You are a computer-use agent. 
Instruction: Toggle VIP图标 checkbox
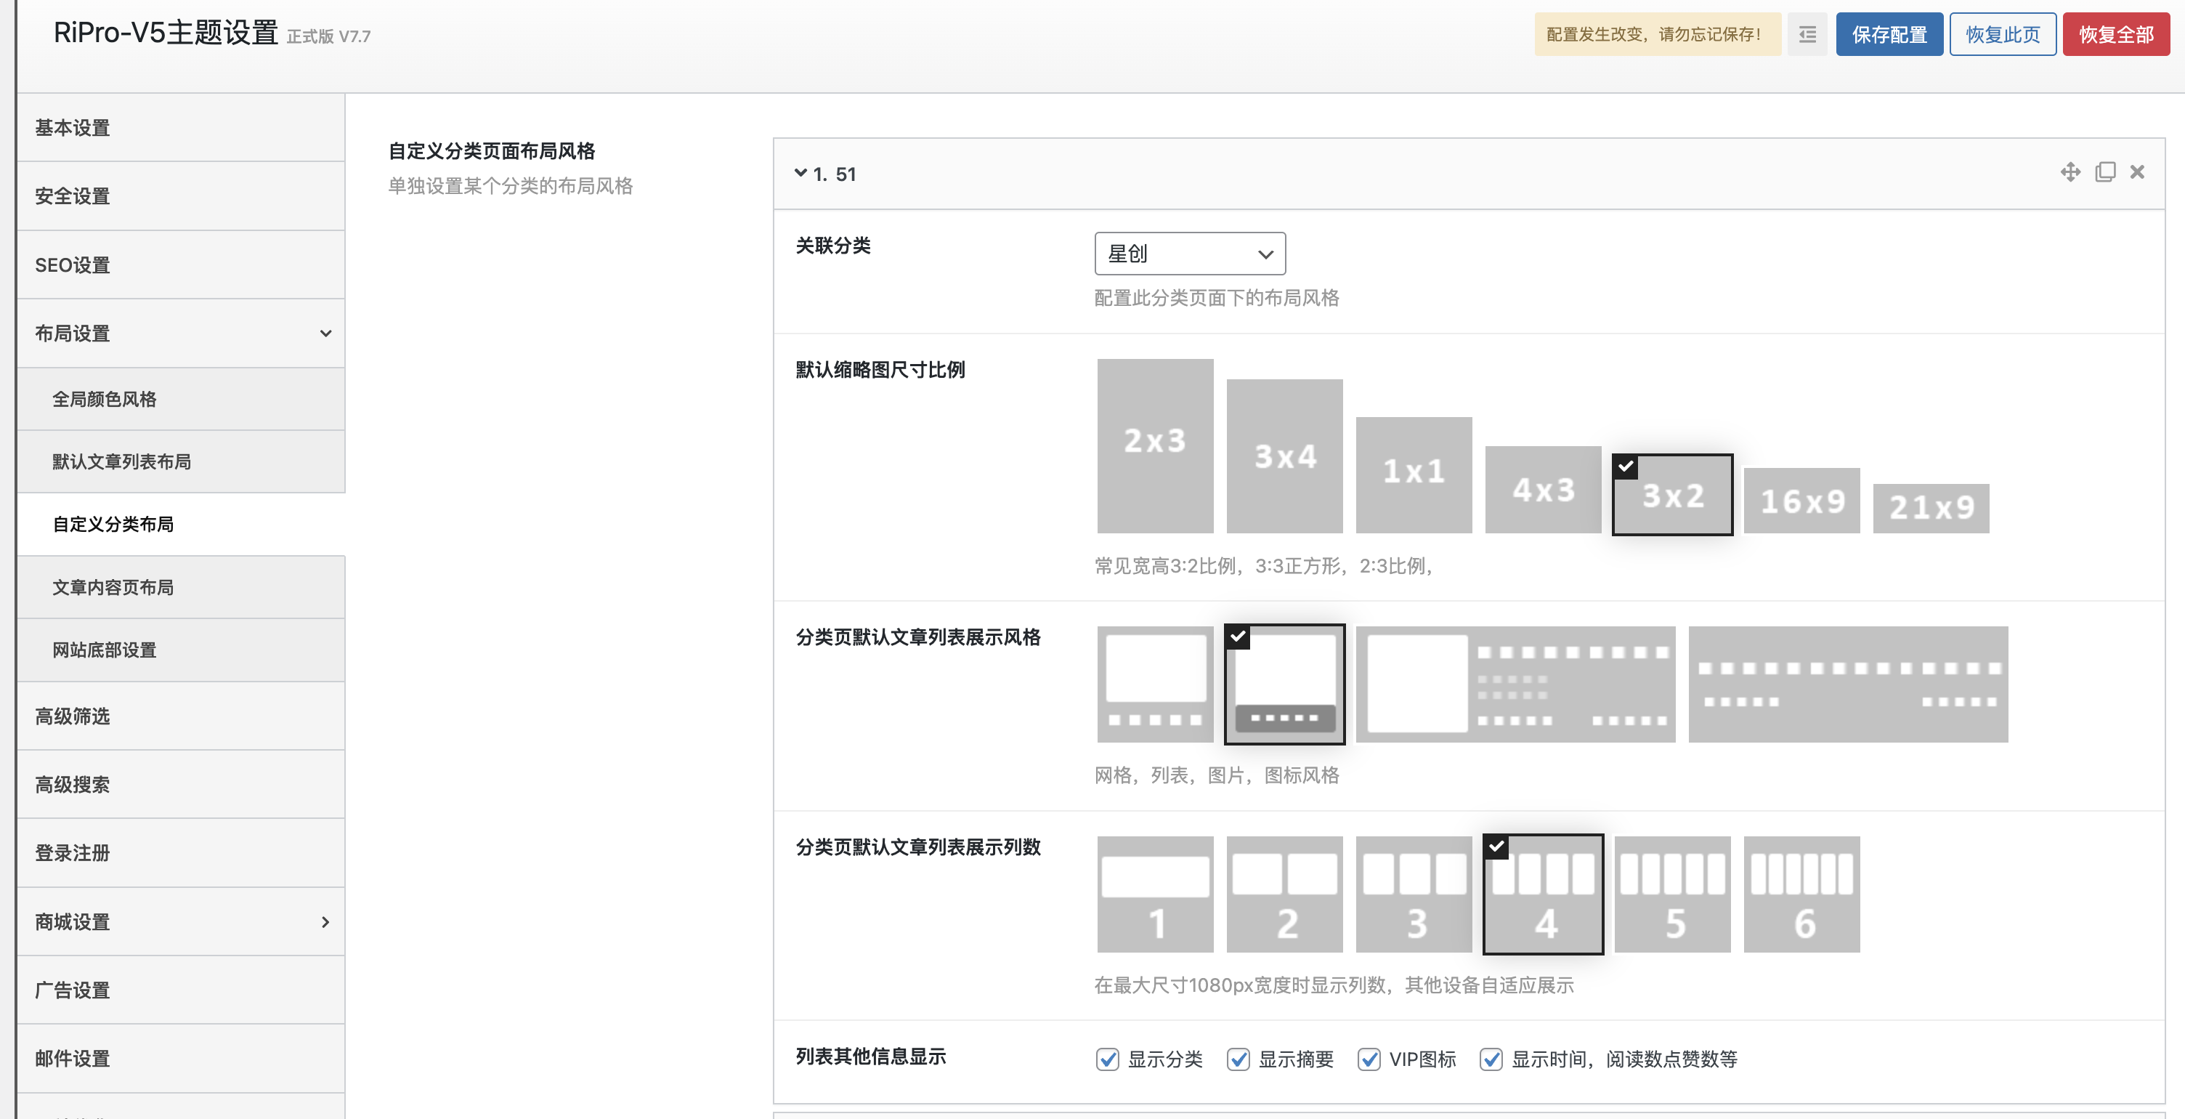[1369, 1059]
